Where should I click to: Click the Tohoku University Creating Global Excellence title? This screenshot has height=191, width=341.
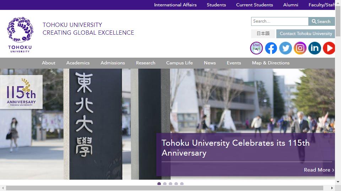(88, 29)
